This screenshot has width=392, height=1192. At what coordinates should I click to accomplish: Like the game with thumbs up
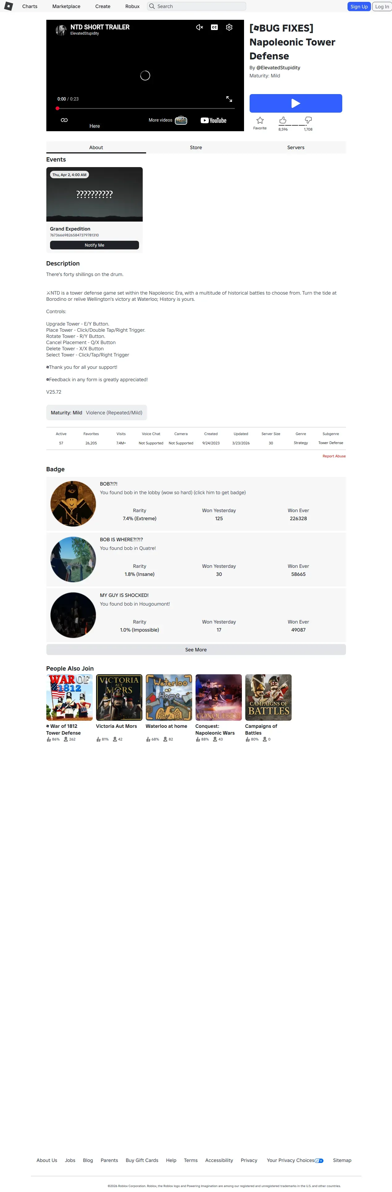click(283, 120)
